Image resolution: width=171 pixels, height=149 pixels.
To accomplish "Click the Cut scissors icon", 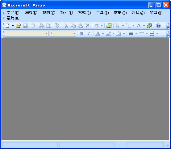I will coord(66,26).
